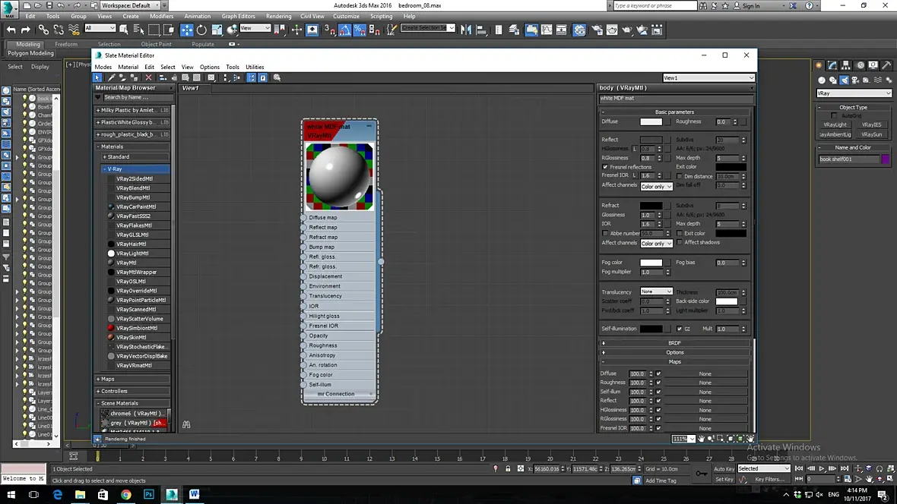The image size is (897, 504).
Task: Click Play Animation in the playback controls
Action: tap(822, 469)
